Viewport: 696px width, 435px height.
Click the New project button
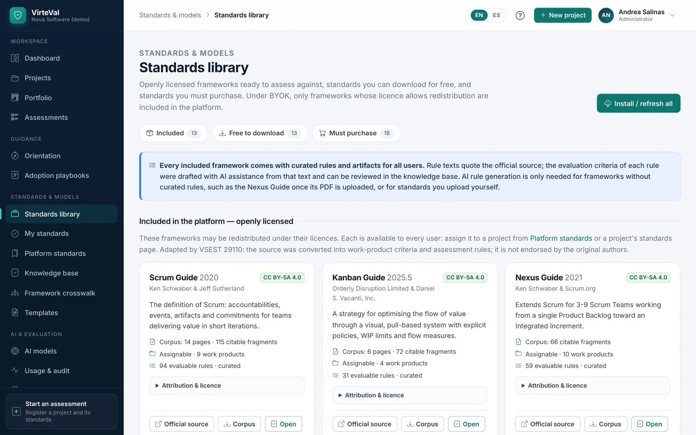coord(563,15)
